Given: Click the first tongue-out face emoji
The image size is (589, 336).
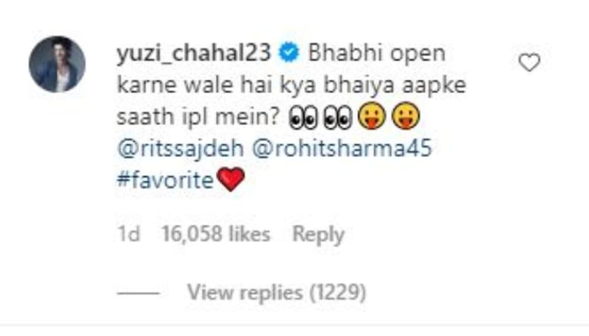Looking at the screenshot, I should click(x=371, y=119).
